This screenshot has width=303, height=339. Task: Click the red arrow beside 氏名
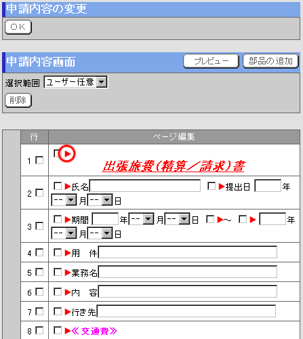tap(68, 186)
